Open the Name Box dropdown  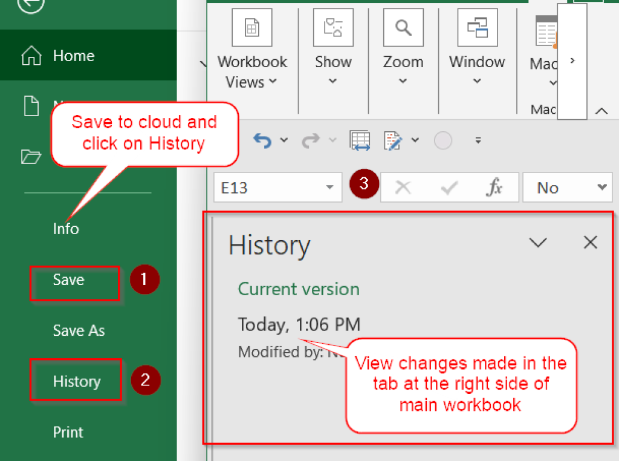pos(329,187)
